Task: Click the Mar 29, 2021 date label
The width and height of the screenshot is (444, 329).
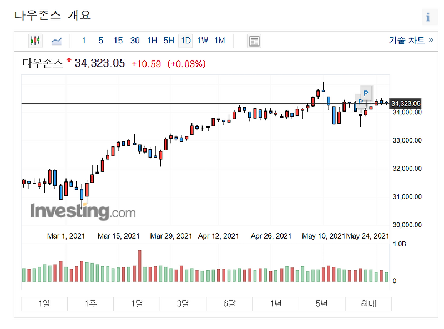Action: 171,236
